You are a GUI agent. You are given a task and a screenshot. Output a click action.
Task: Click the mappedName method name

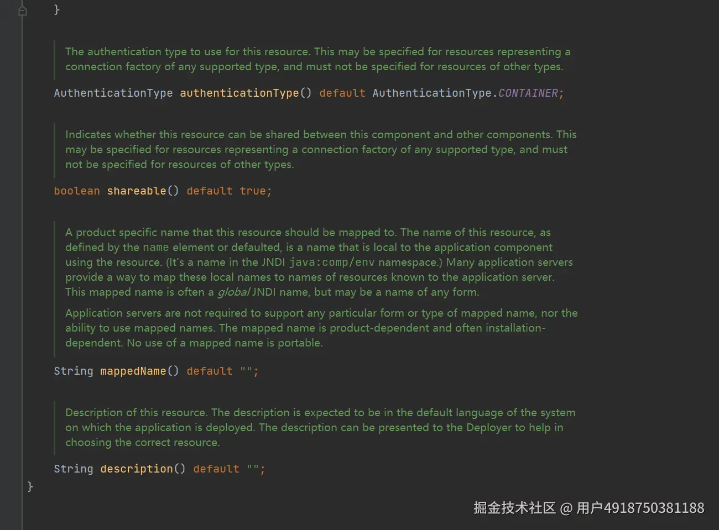[133, 371]
